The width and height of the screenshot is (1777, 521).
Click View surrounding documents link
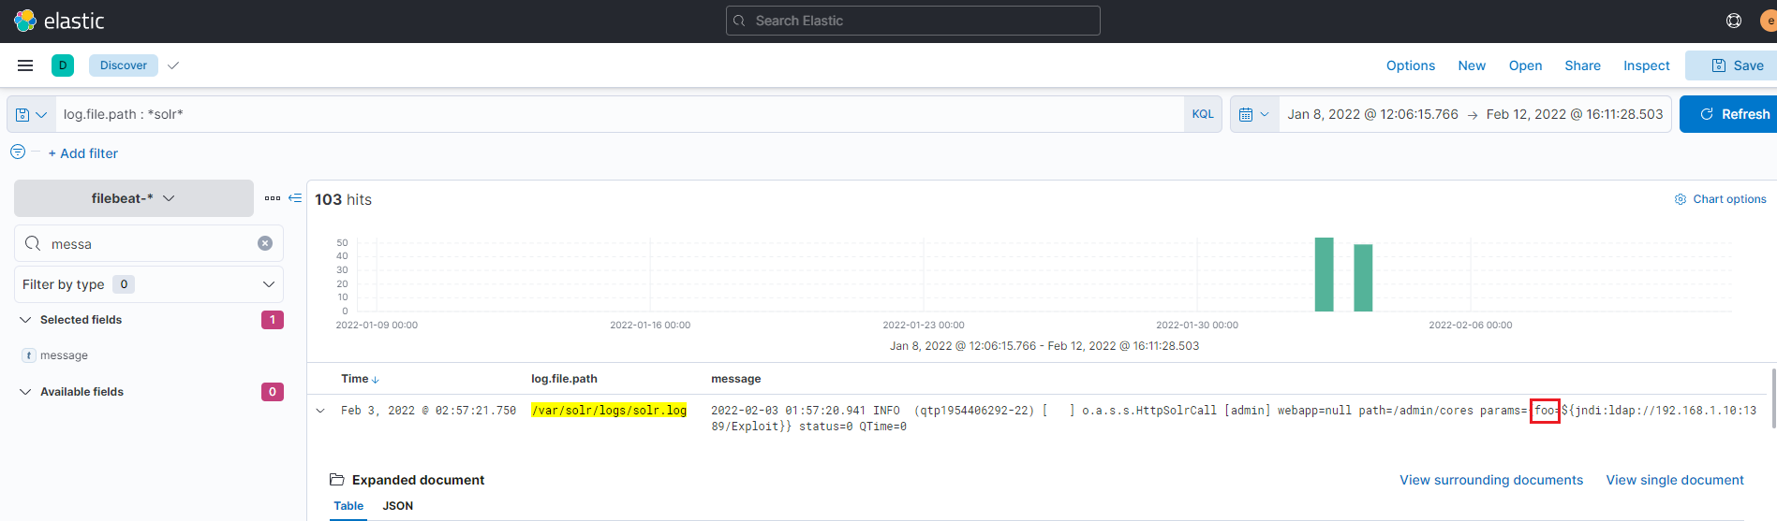[1490, 480]
